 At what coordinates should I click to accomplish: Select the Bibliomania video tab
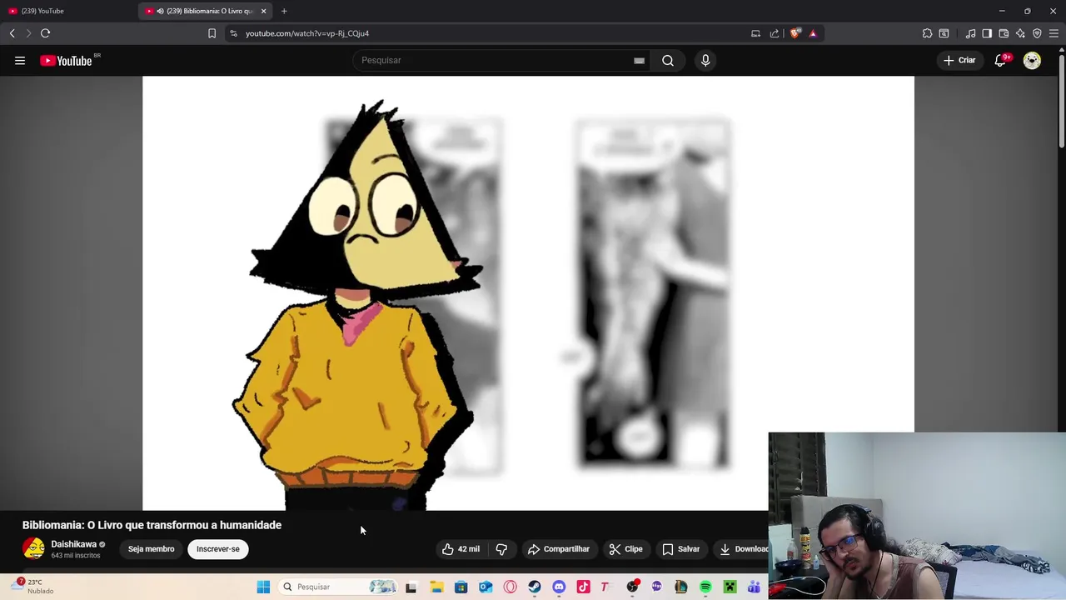(205, 11)
